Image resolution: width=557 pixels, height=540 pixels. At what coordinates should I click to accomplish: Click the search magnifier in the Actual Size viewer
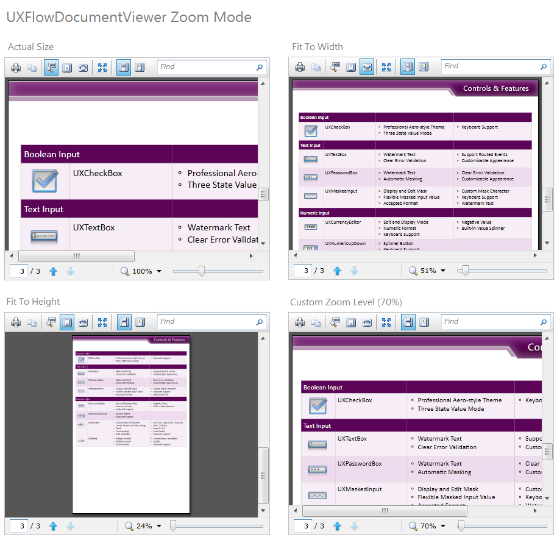[x=260, y=67]
